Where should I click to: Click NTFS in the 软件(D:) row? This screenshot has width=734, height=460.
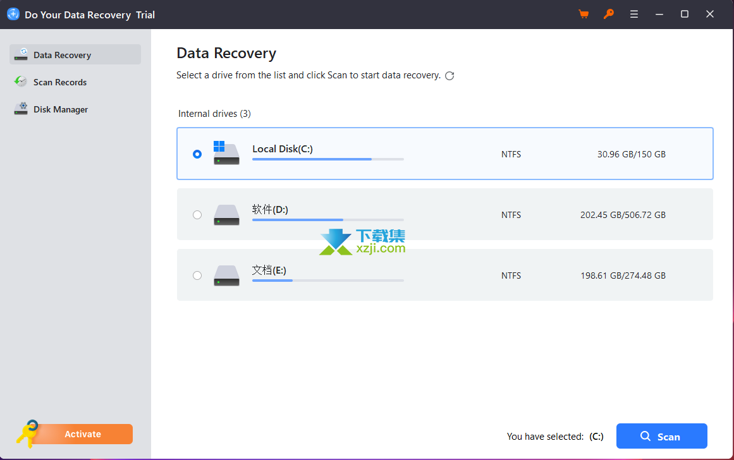pos(511,215)
